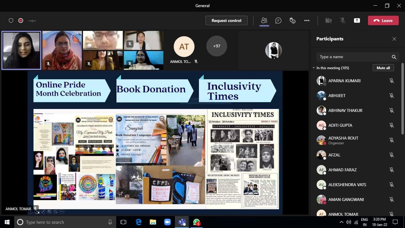The width and height of the screenshot is (405, 228).
Task: Open the volume control in system tray
Action: 349,222
